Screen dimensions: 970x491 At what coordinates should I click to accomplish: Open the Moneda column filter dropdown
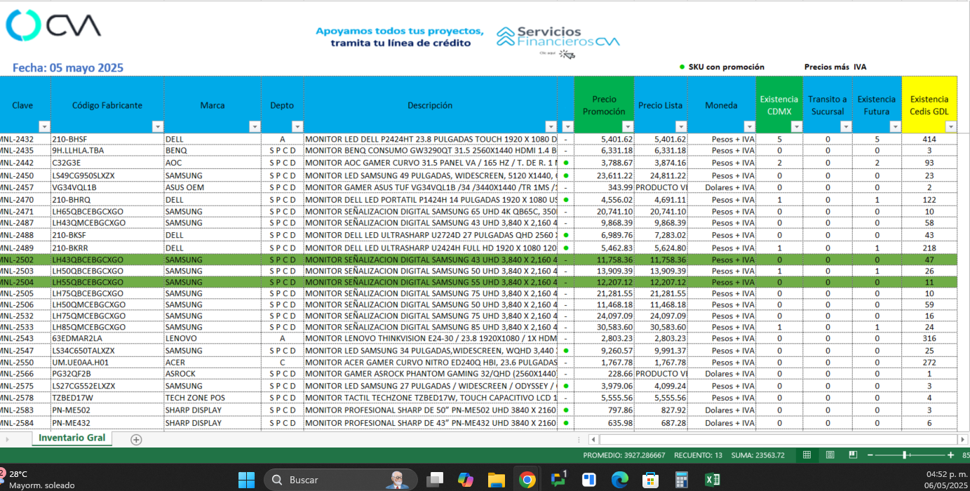[x=749, y=127]
